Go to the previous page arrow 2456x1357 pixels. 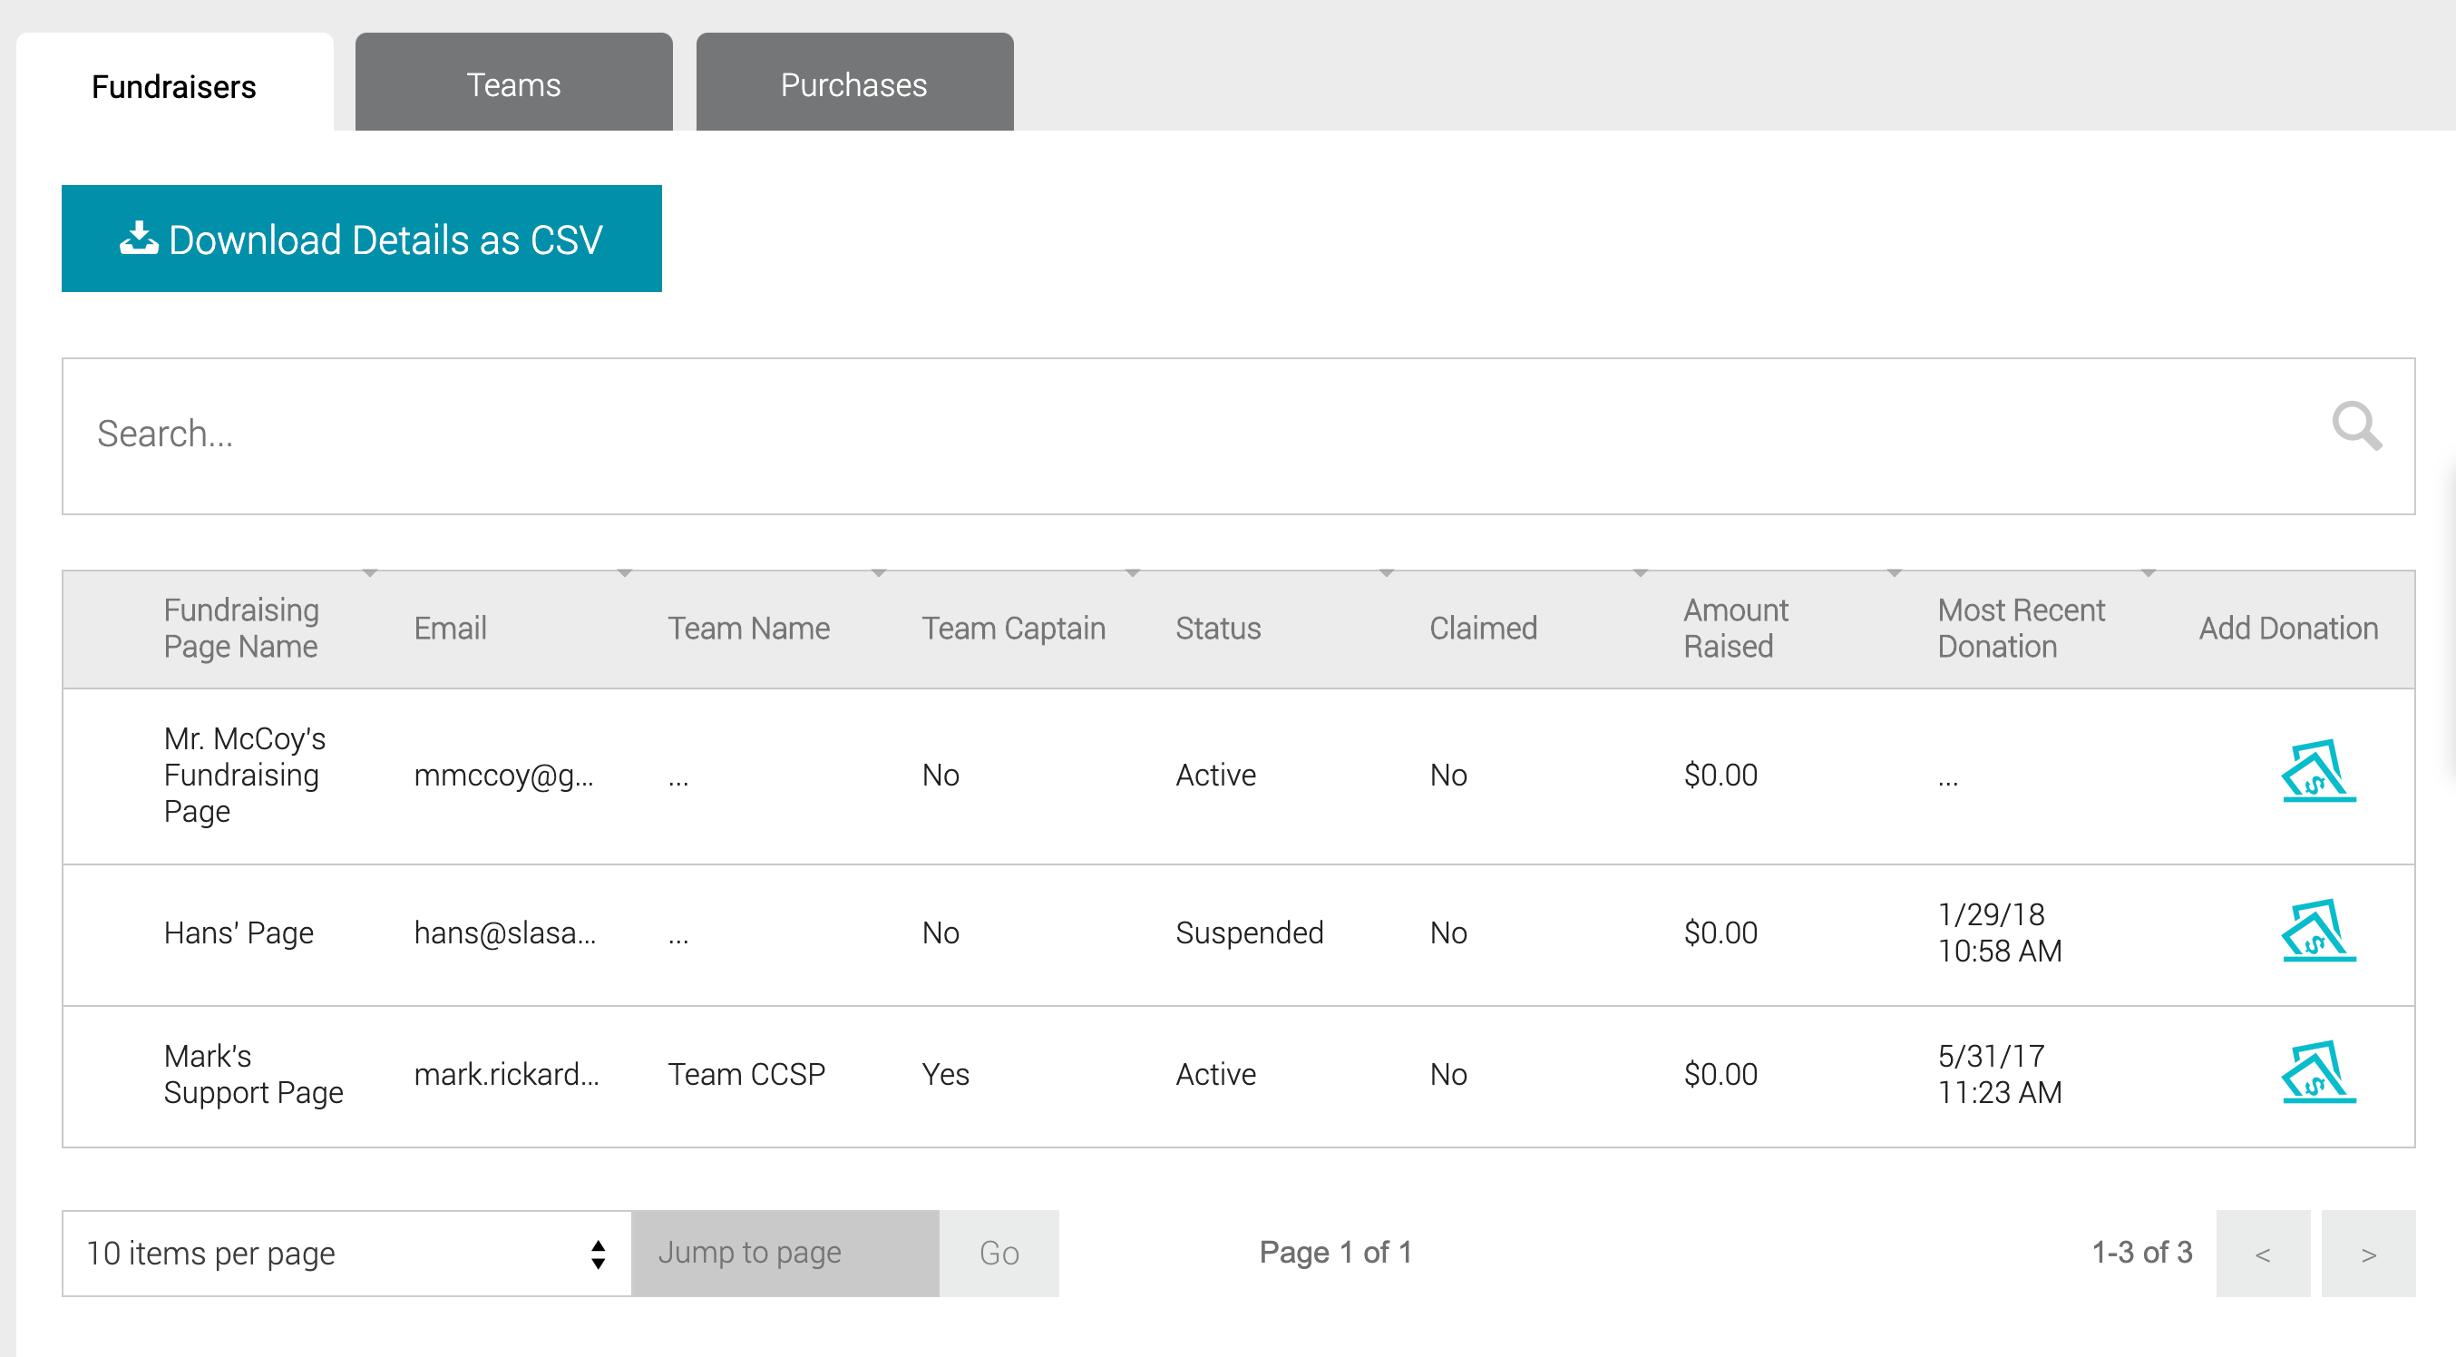pyautogui.click(x=2263, y=1253)
